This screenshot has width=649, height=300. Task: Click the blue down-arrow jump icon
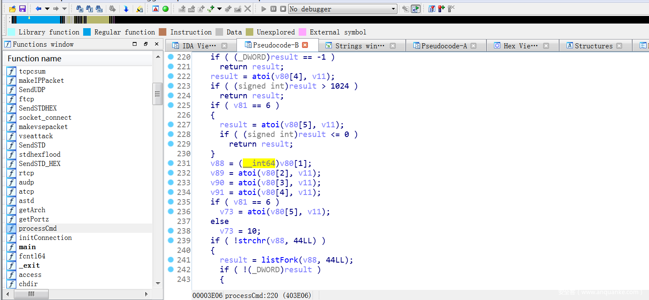point(126,9)
